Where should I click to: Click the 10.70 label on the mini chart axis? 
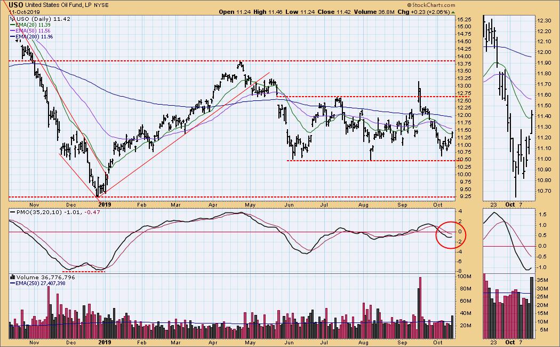coord(544,191)
